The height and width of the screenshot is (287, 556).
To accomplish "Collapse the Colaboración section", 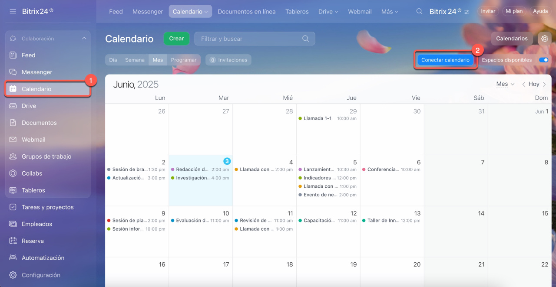I will click(84, 39).
